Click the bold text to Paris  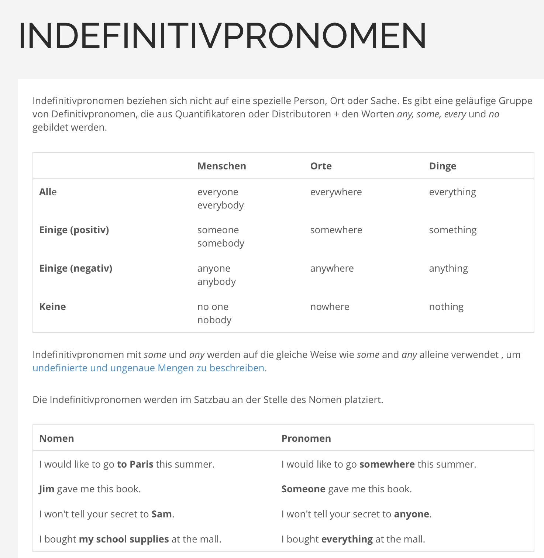(x=135, y=464)
